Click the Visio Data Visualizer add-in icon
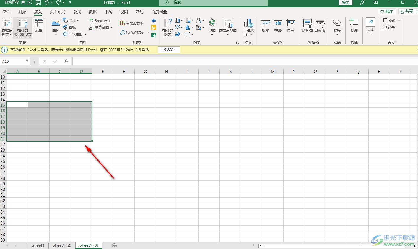This screenshot has width=418, height=249. [154, 21]
